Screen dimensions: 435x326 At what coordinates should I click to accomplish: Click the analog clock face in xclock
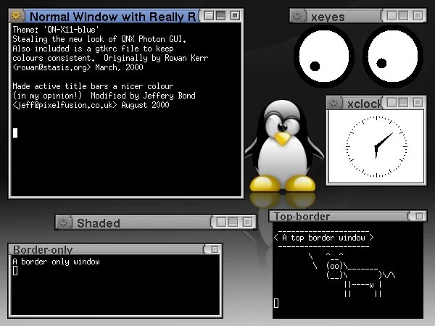pos(376,146)
